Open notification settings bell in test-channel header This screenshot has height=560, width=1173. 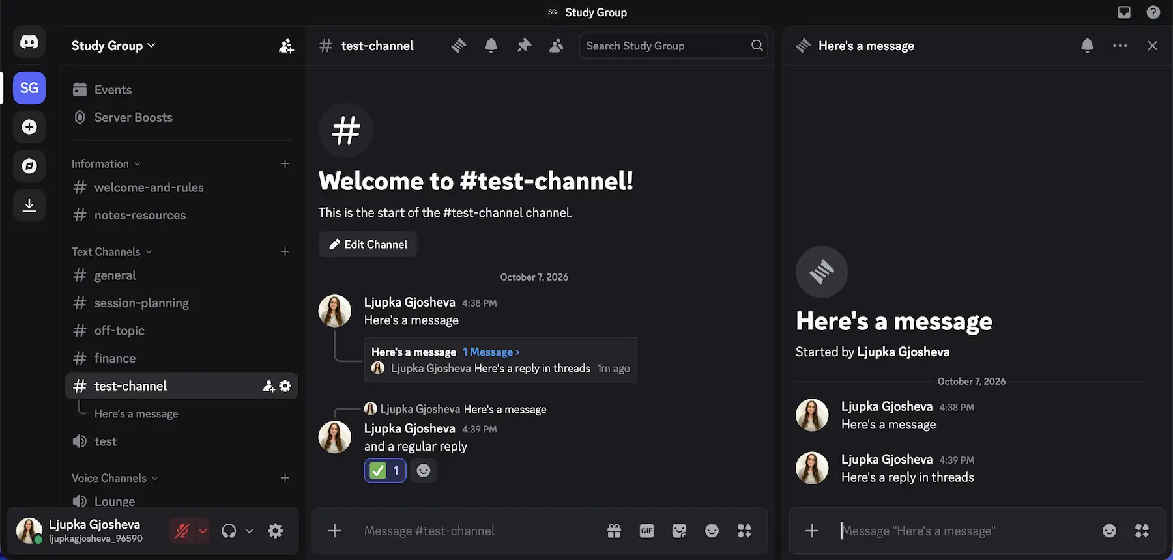[x=491, y=46]
